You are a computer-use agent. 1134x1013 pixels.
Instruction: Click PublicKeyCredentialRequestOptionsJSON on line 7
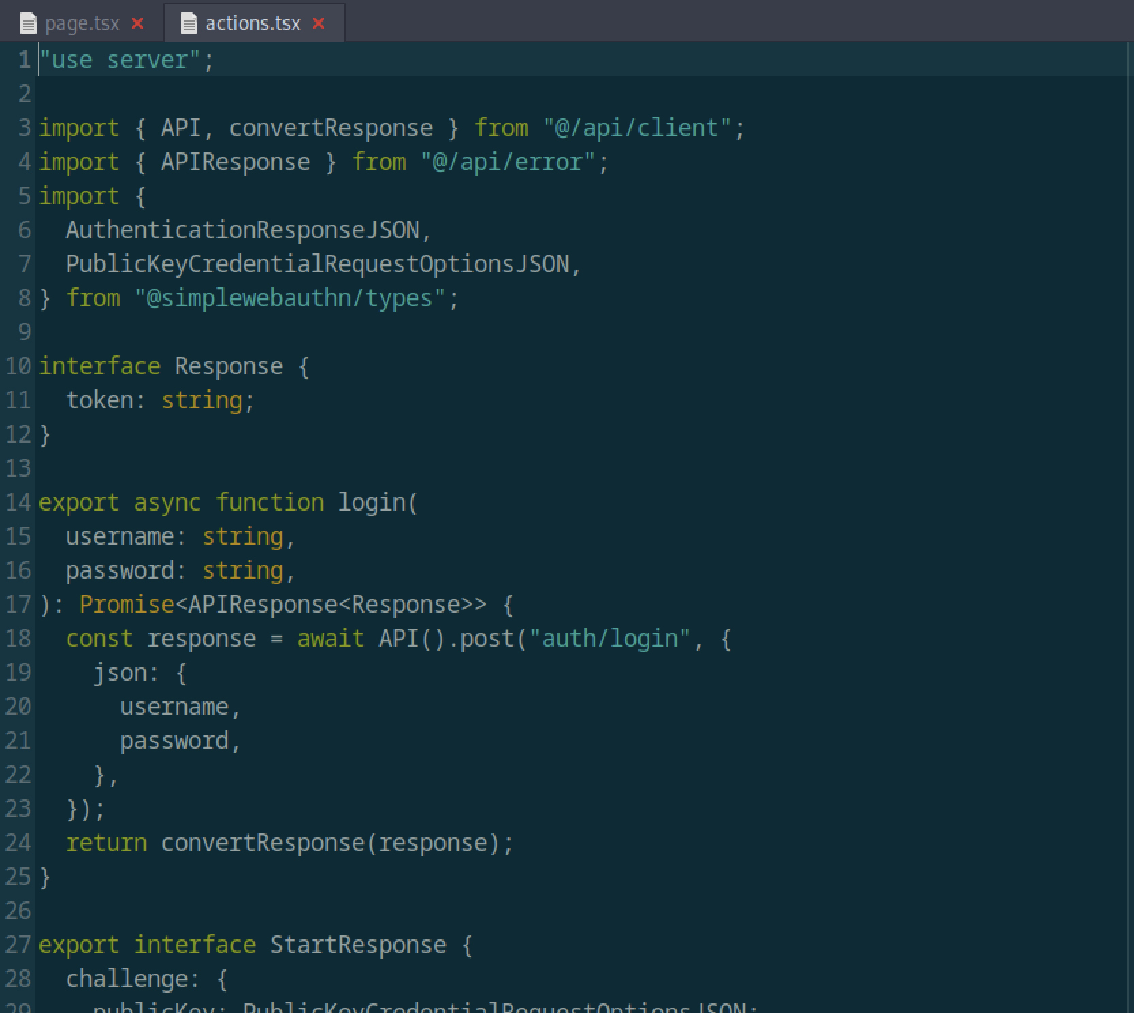(x=317, y=264)
